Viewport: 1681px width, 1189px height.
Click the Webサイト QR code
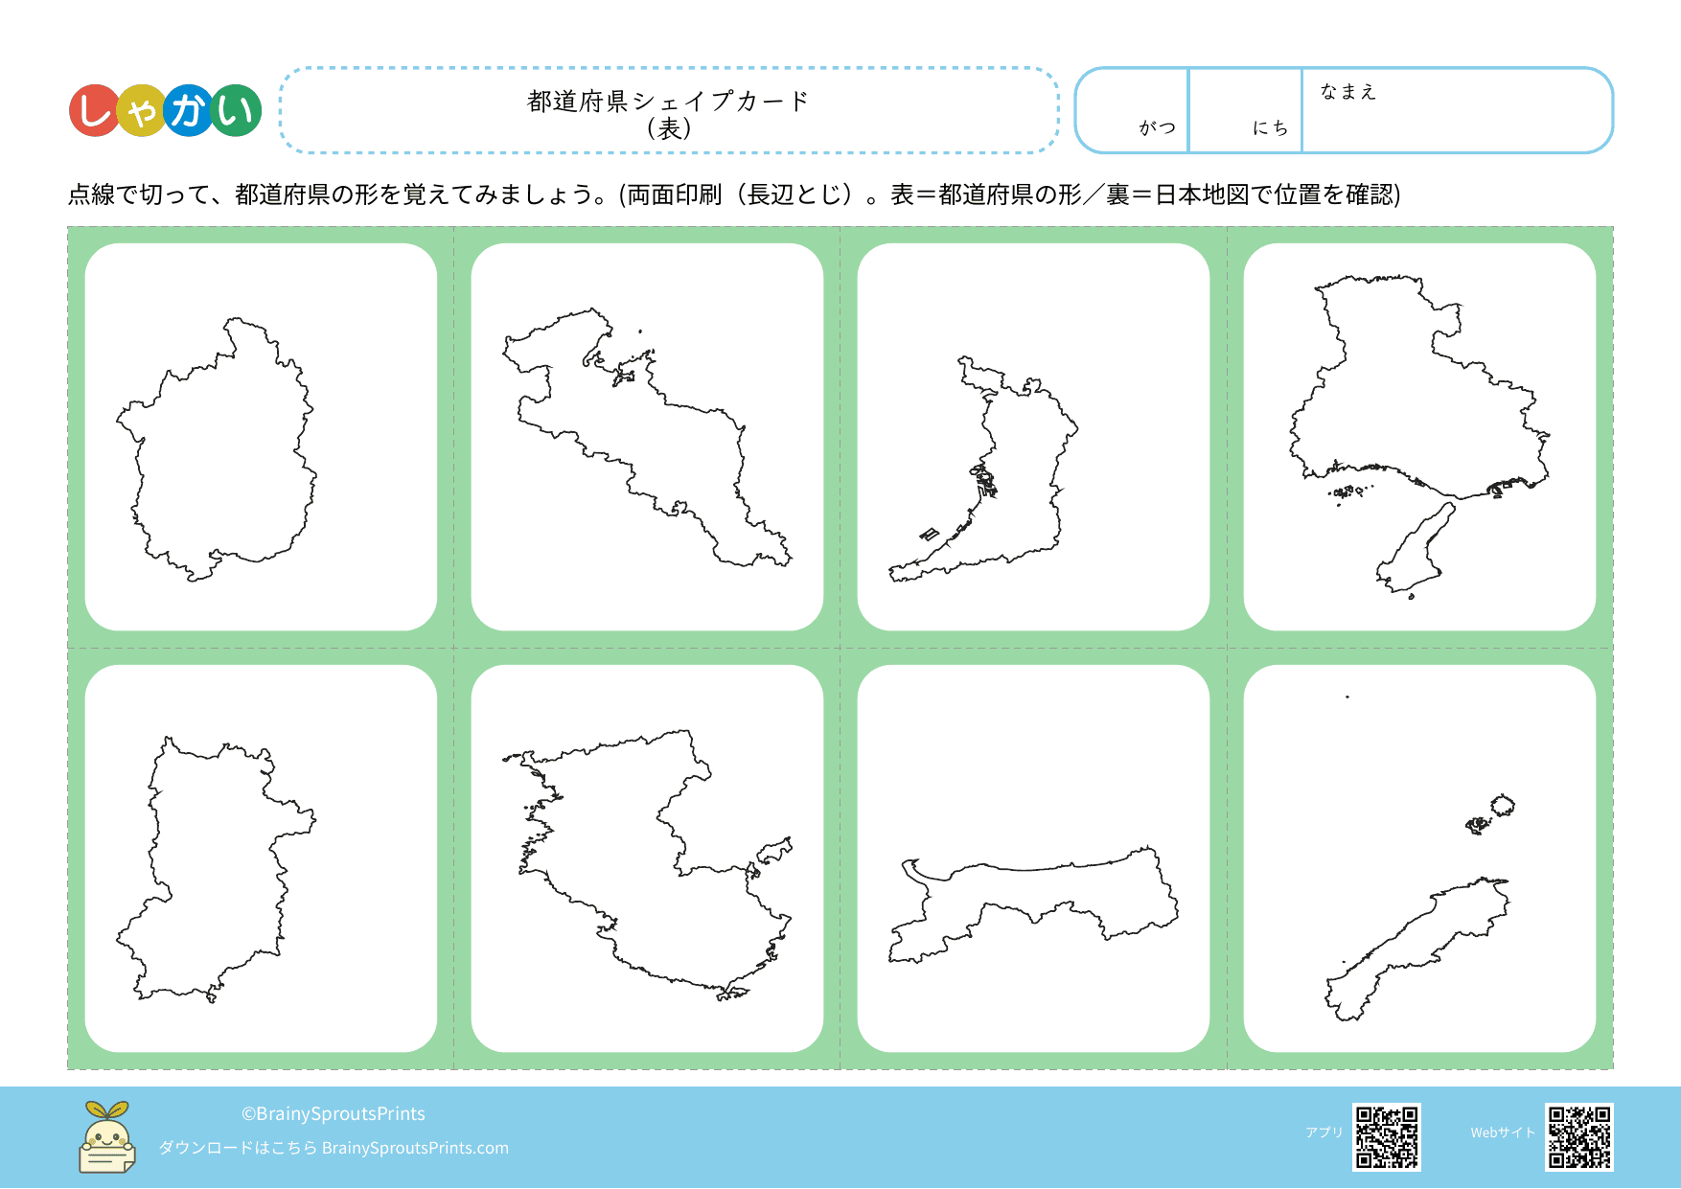coord(1578,1137)
